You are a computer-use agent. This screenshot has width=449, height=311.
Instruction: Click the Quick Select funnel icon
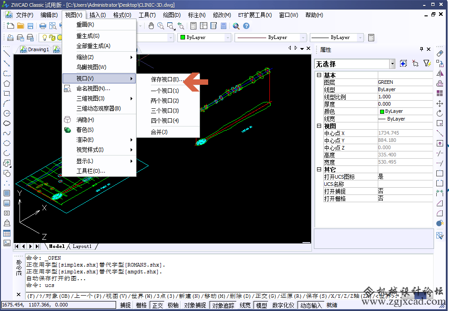point(427,63)
